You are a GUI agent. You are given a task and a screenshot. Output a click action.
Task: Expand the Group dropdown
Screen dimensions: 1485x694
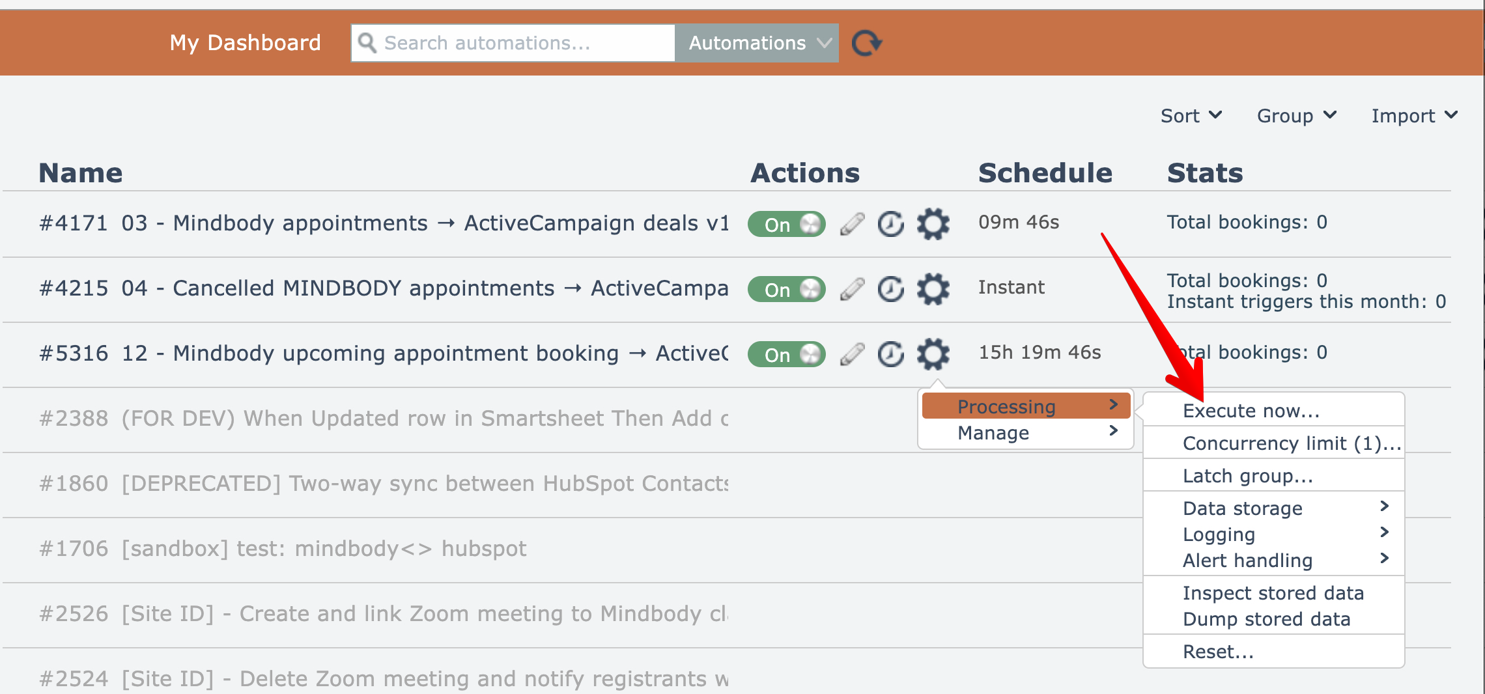[1296, 116]
